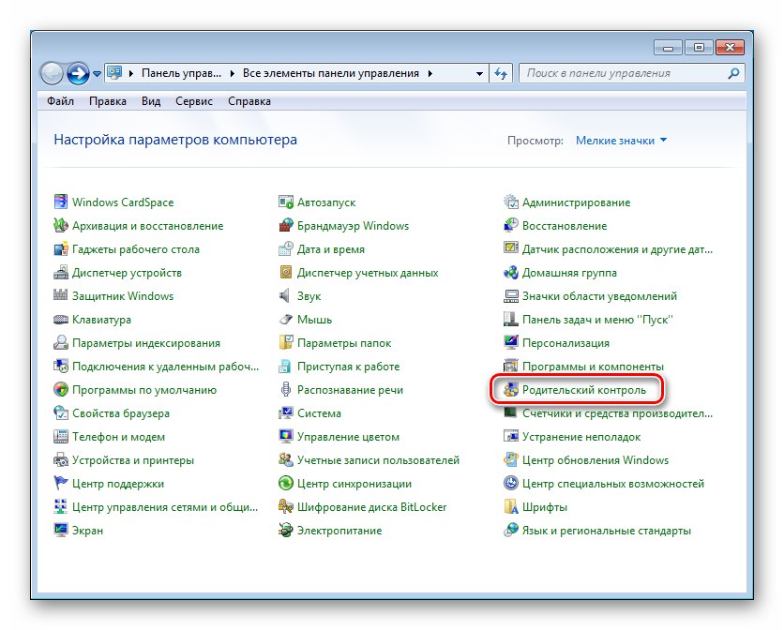The width and height of the screenshot is (784, 630).
Task: Open Панель задач и меню "Пуск" link
Action: pyautogui.click(x=597, y=319)
